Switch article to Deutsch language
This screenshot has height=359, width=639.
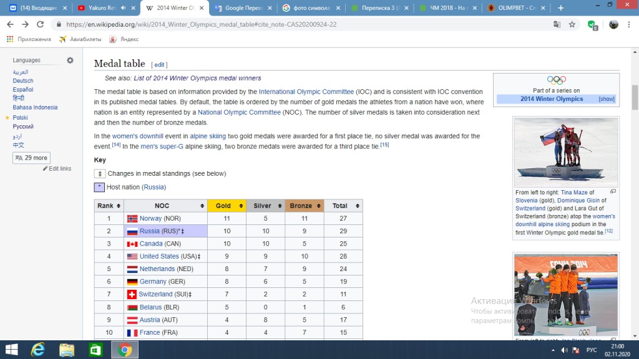point(23,80)
